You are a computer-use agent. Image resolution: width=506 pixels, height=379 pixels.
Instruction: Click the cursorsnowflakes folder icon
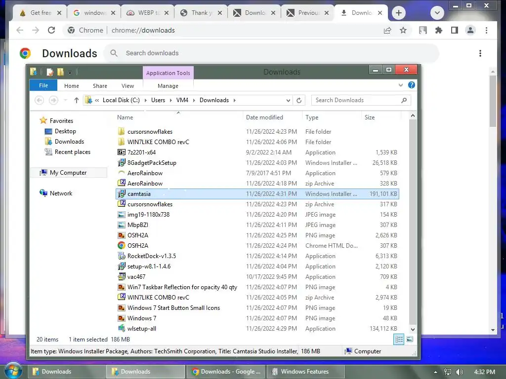(x=122, y=131)
